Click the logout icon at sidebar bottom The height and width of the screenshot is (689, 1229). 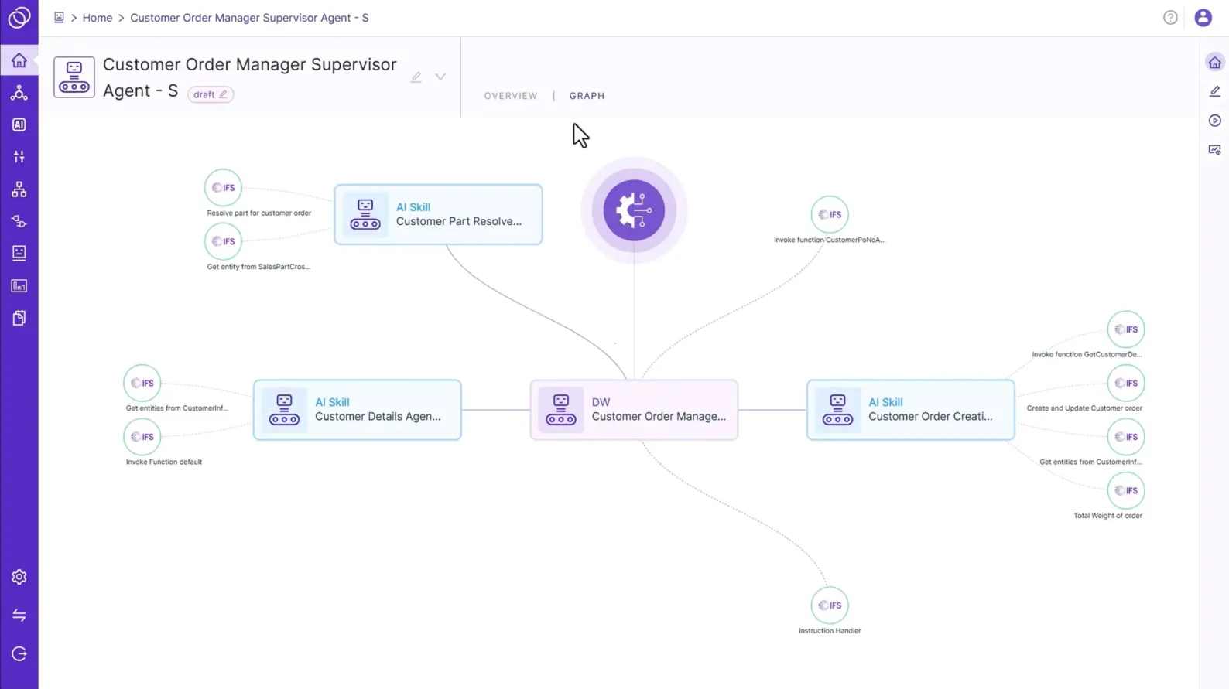[19, 654]
